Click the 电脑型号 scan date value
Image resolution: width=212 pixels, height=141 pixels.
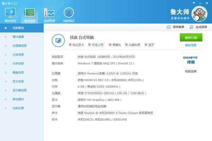pos(106,57)
